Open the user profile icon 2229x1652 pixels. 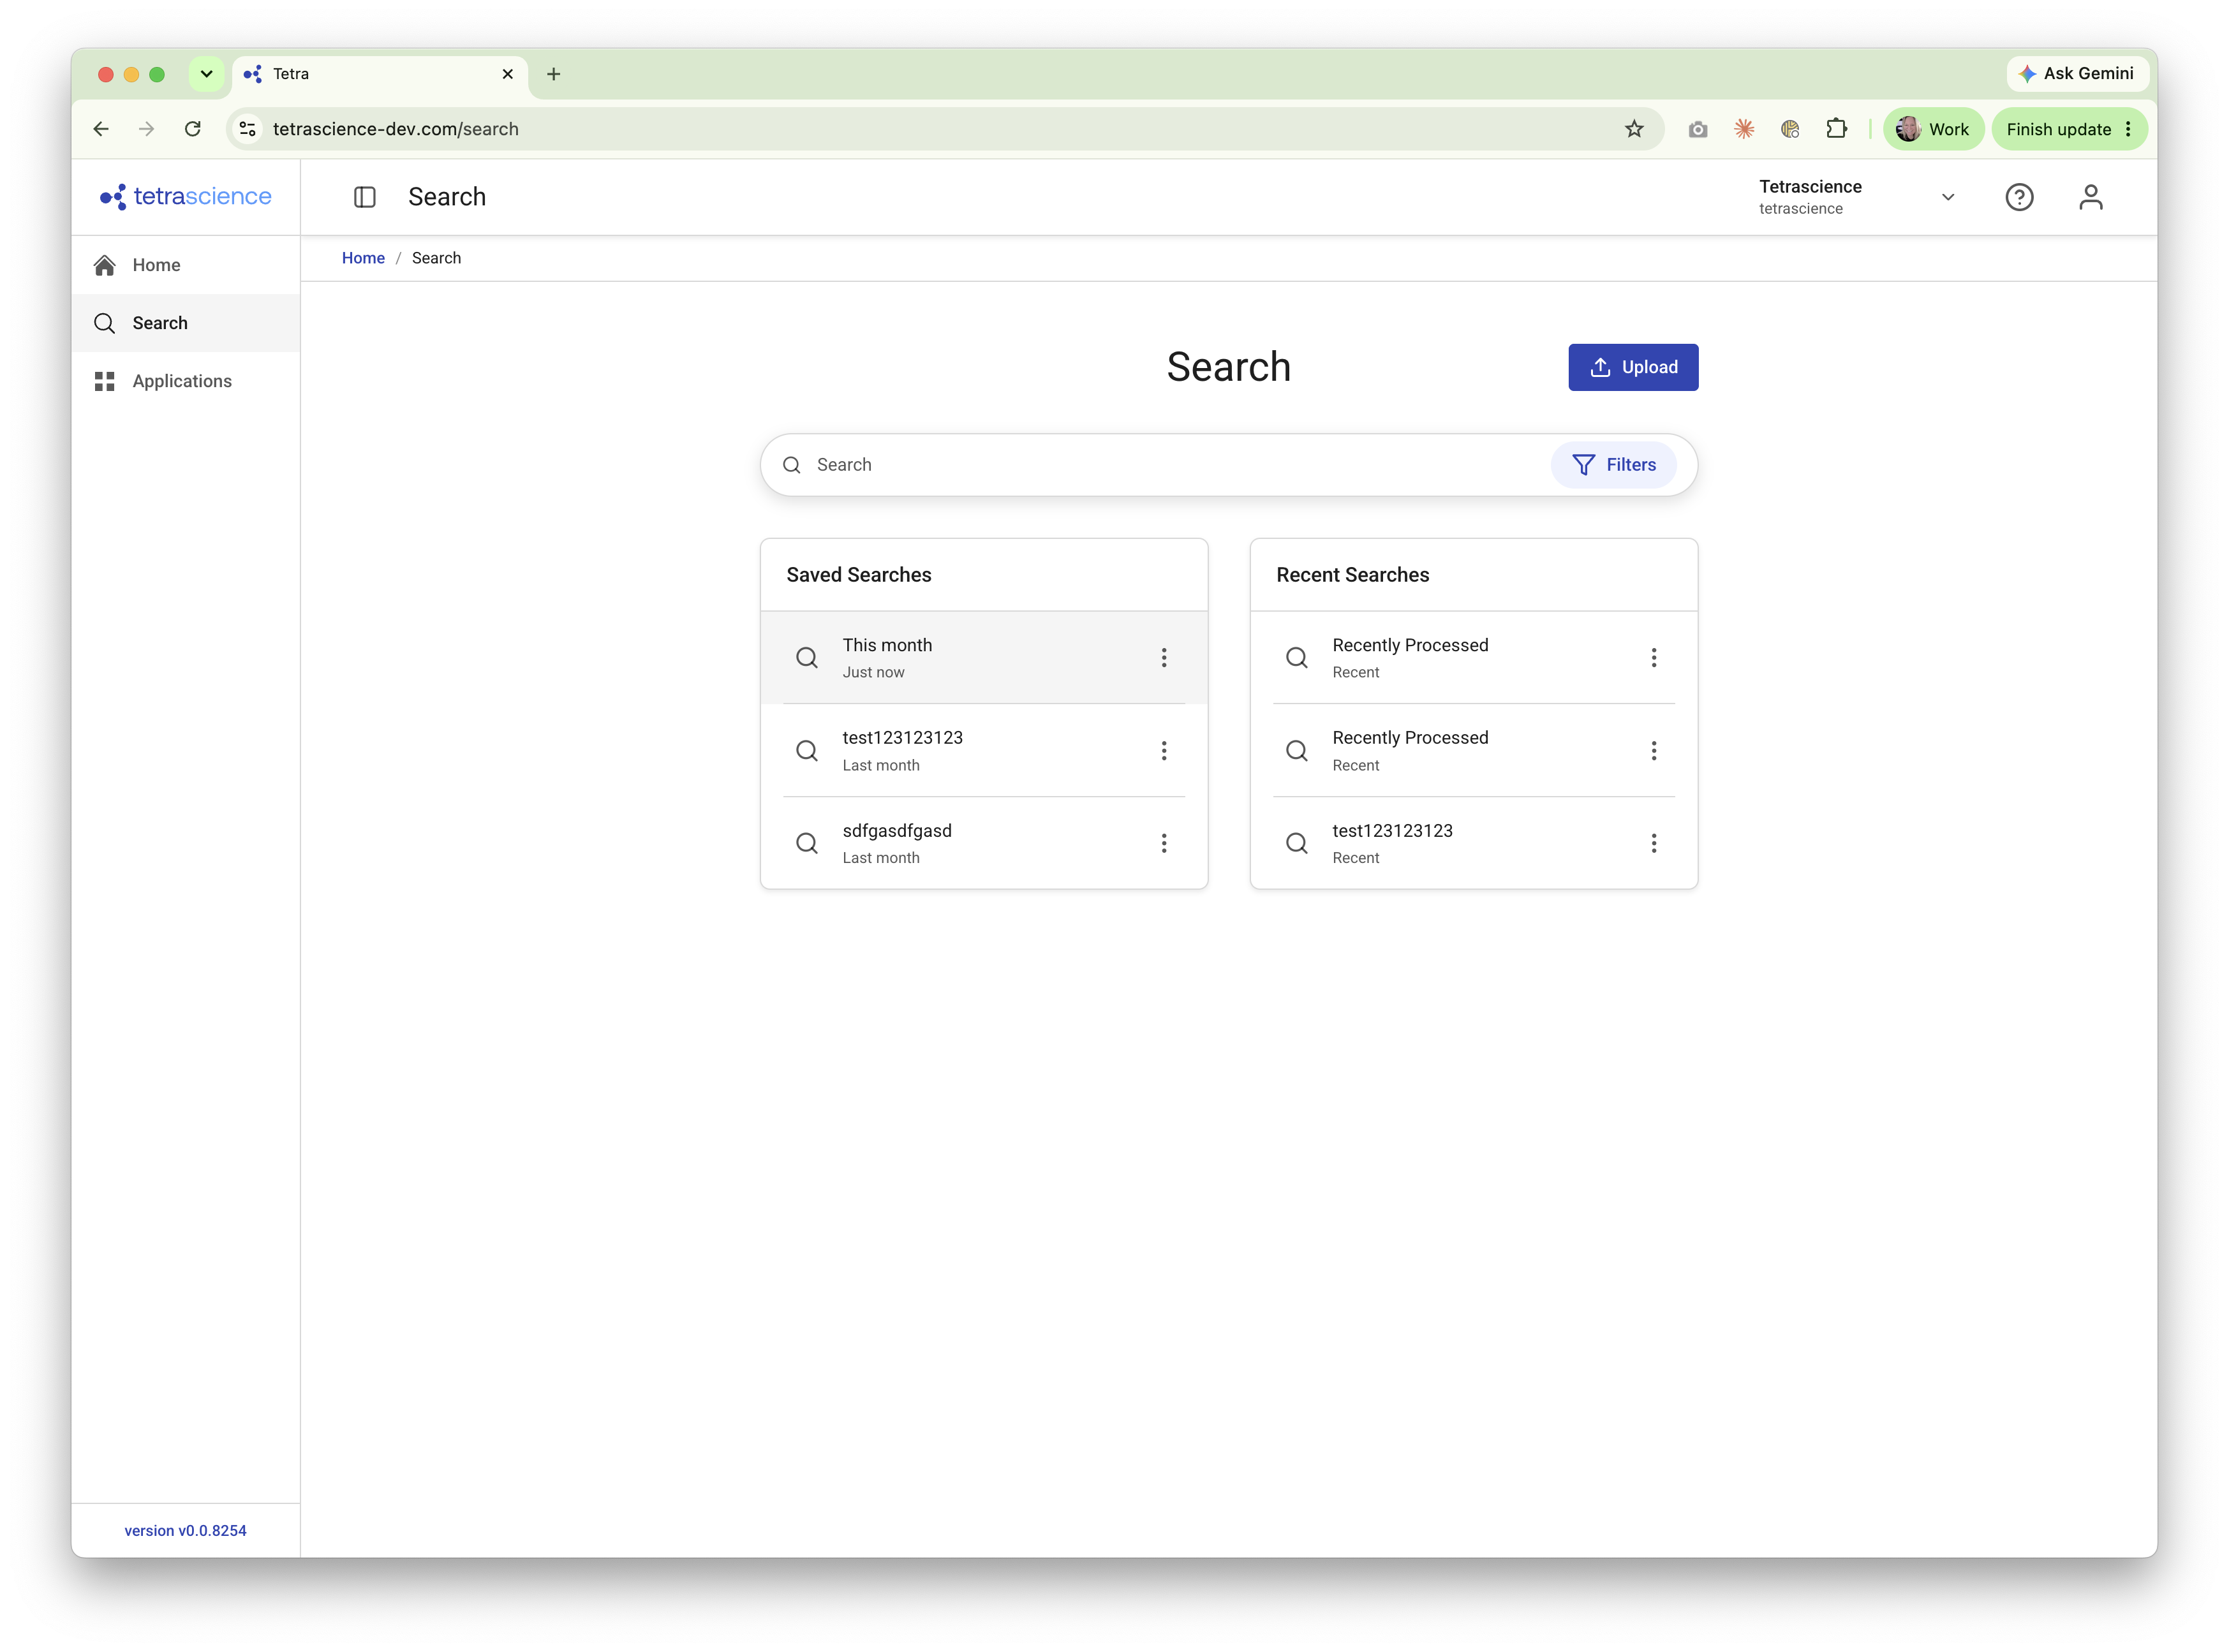2090,197
